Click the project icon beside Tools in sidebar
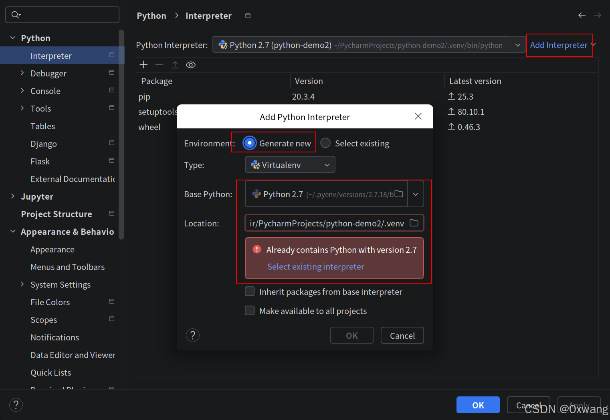 tap(112, 108)
